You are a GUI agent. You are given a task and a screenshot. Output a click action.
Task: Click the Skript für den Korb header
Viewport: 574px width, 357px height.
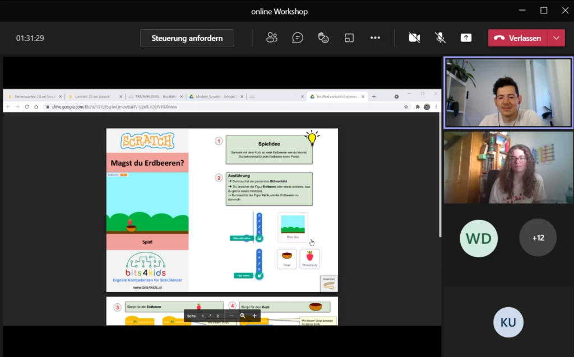click(x=284, y=307)
